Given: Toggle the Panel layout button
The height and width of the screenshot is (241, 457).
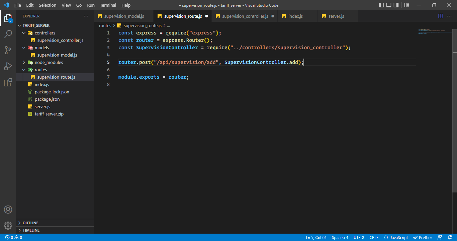Looking at the screenshot, I should pos(389,5).
